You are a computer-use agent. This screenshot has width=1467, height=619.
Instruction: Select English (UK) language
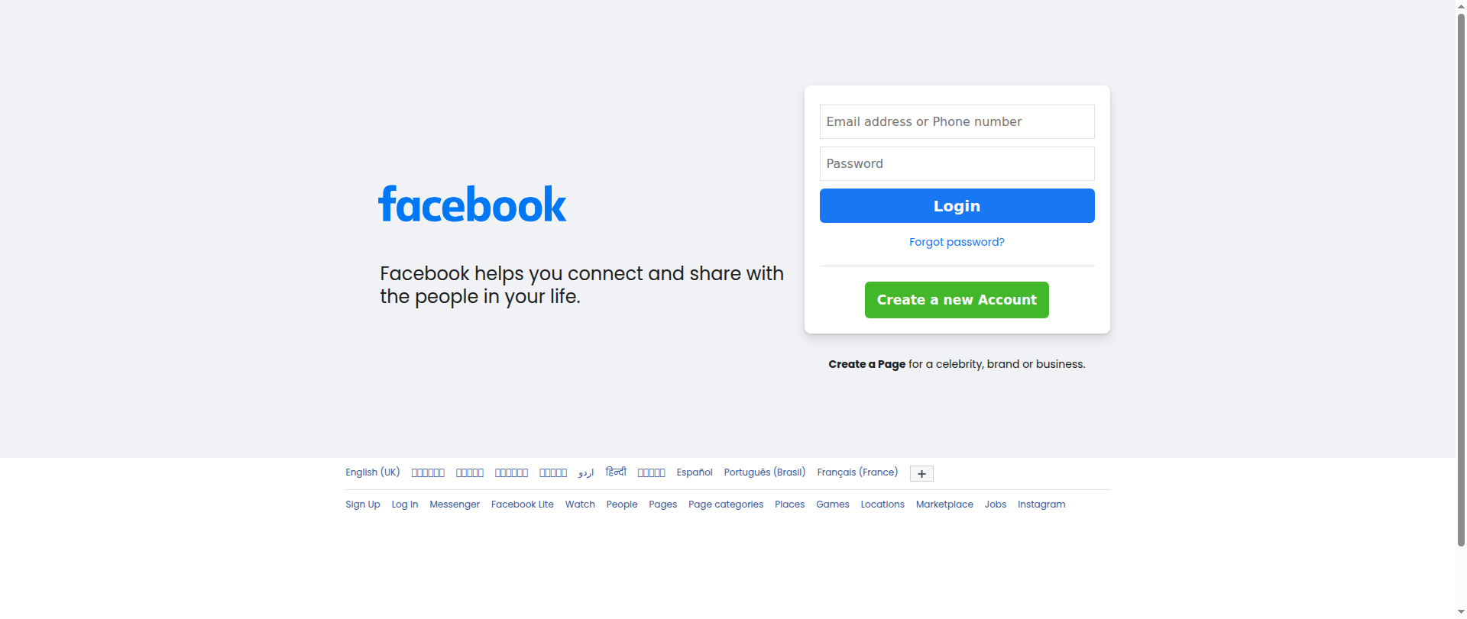pyautogui.click(x=372, y=472)
